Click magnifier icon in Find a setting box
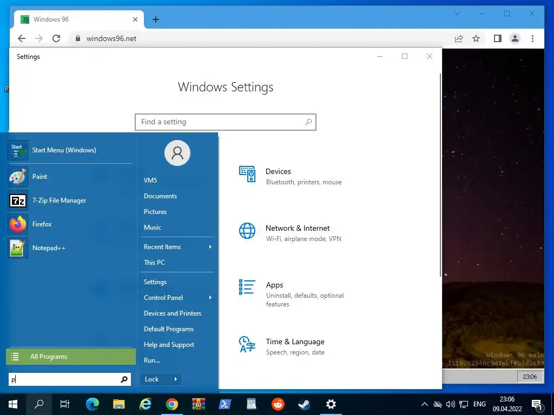554x415 pixels. click(x=308, y=122)
